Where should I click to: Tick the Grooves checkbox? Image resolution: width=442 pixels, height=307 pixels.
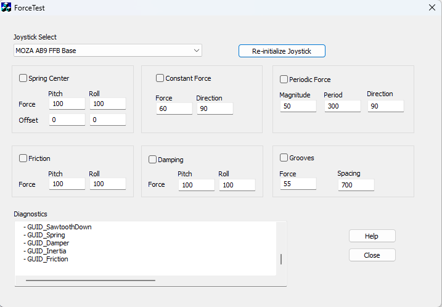[x=284, y=158]
